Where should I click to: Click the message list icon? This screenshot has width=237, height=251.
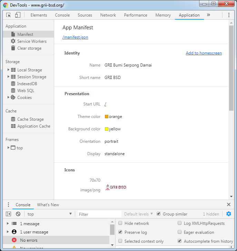coord(14,223)
